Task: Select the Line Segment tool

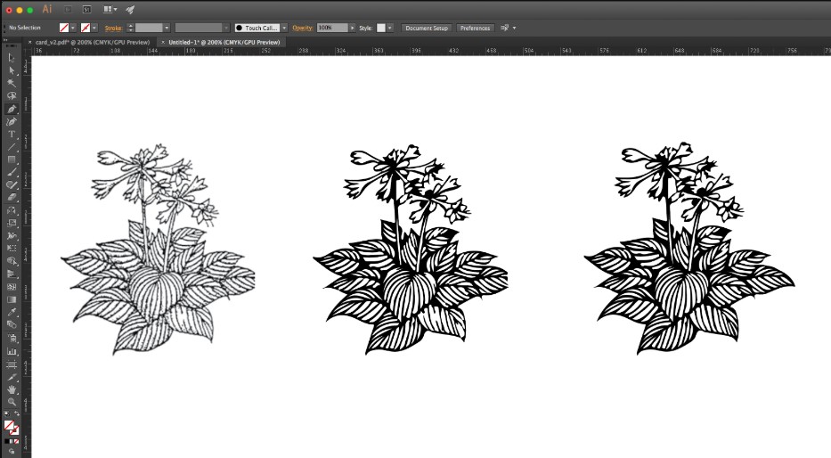Action: [x=12, y=147]
